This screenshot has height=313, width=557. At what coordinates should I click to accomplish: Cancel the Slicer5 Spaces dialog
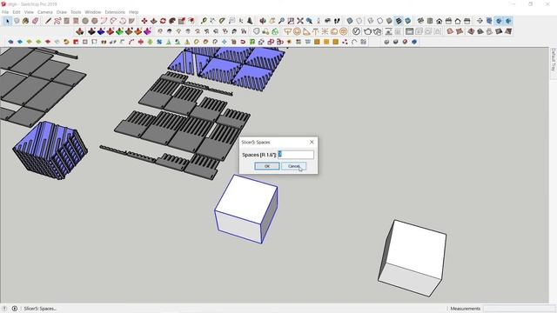coord(294,166)
